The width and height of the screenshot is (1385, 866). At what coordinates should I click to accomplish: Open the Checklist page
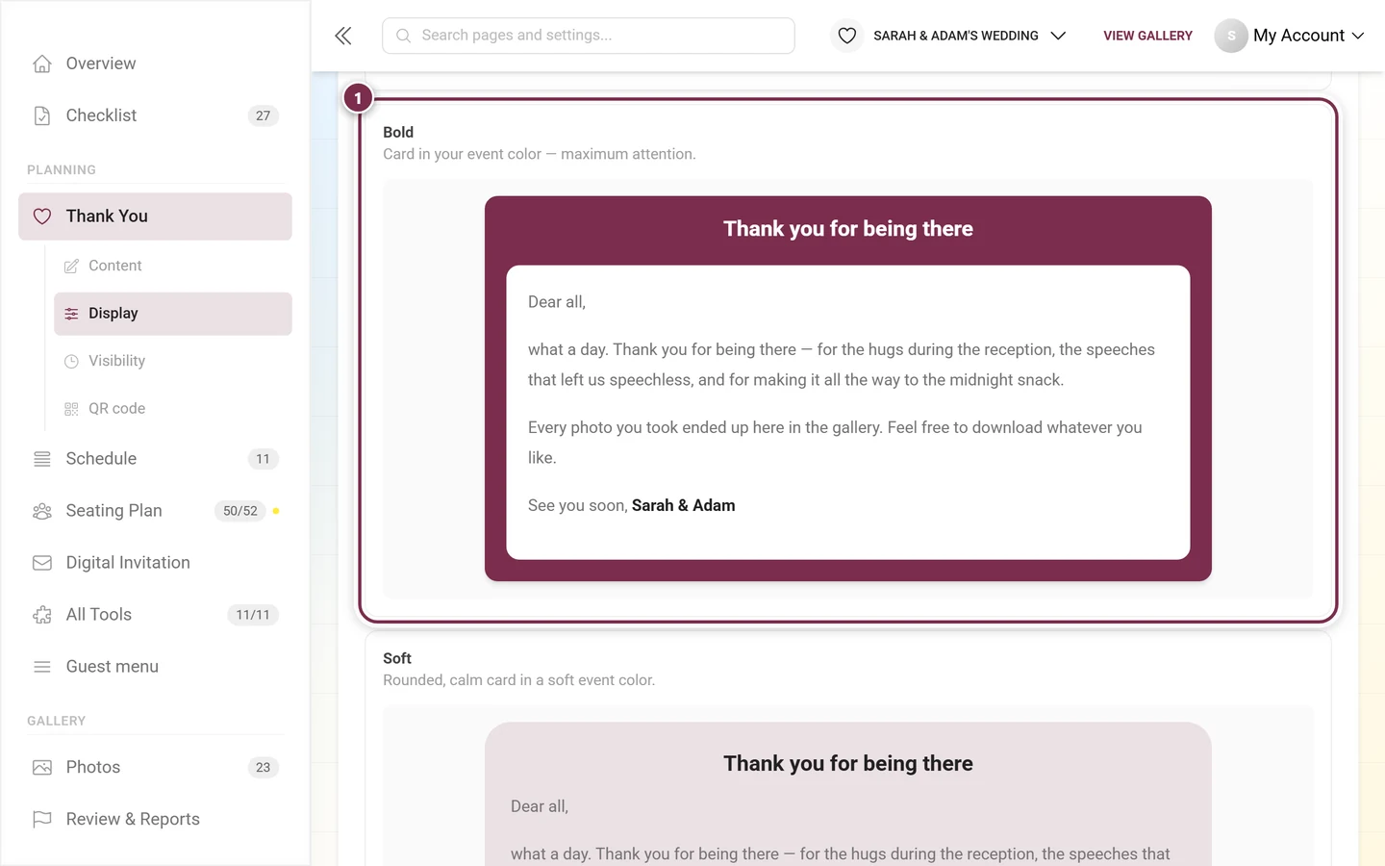[x=155, y=115]
